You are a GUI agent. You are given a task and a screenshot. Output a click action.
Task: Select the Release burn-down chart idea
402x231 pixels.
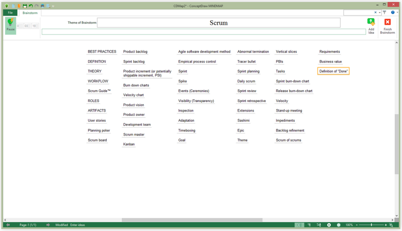point(294,91)
